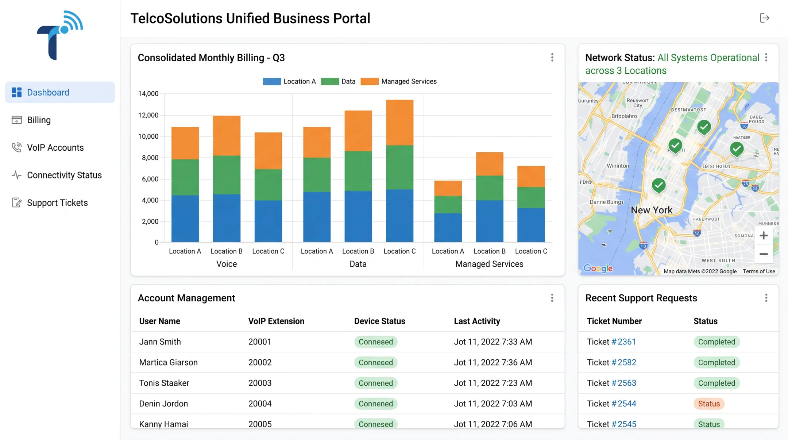
Task: Click the Support Tickets edit icon
Action: coord(17,202)
